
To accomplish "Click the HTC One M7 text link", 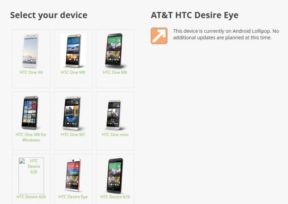I will 73,135.
